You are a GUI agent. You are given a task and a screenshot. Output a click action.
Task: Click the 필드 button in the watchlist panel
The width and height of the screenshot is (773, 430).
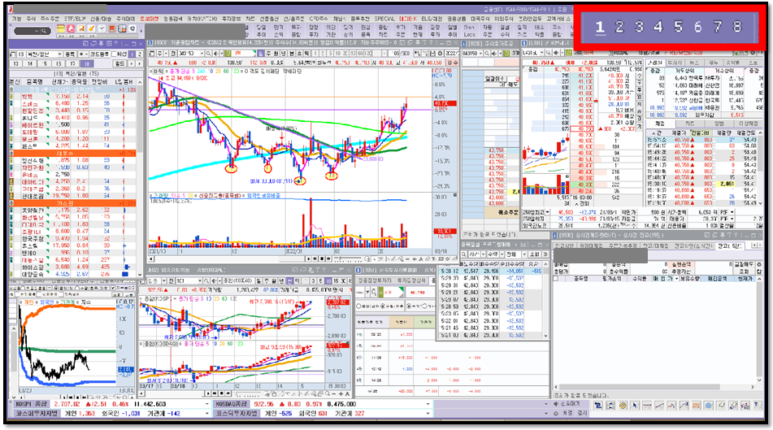tap(119, 63)
